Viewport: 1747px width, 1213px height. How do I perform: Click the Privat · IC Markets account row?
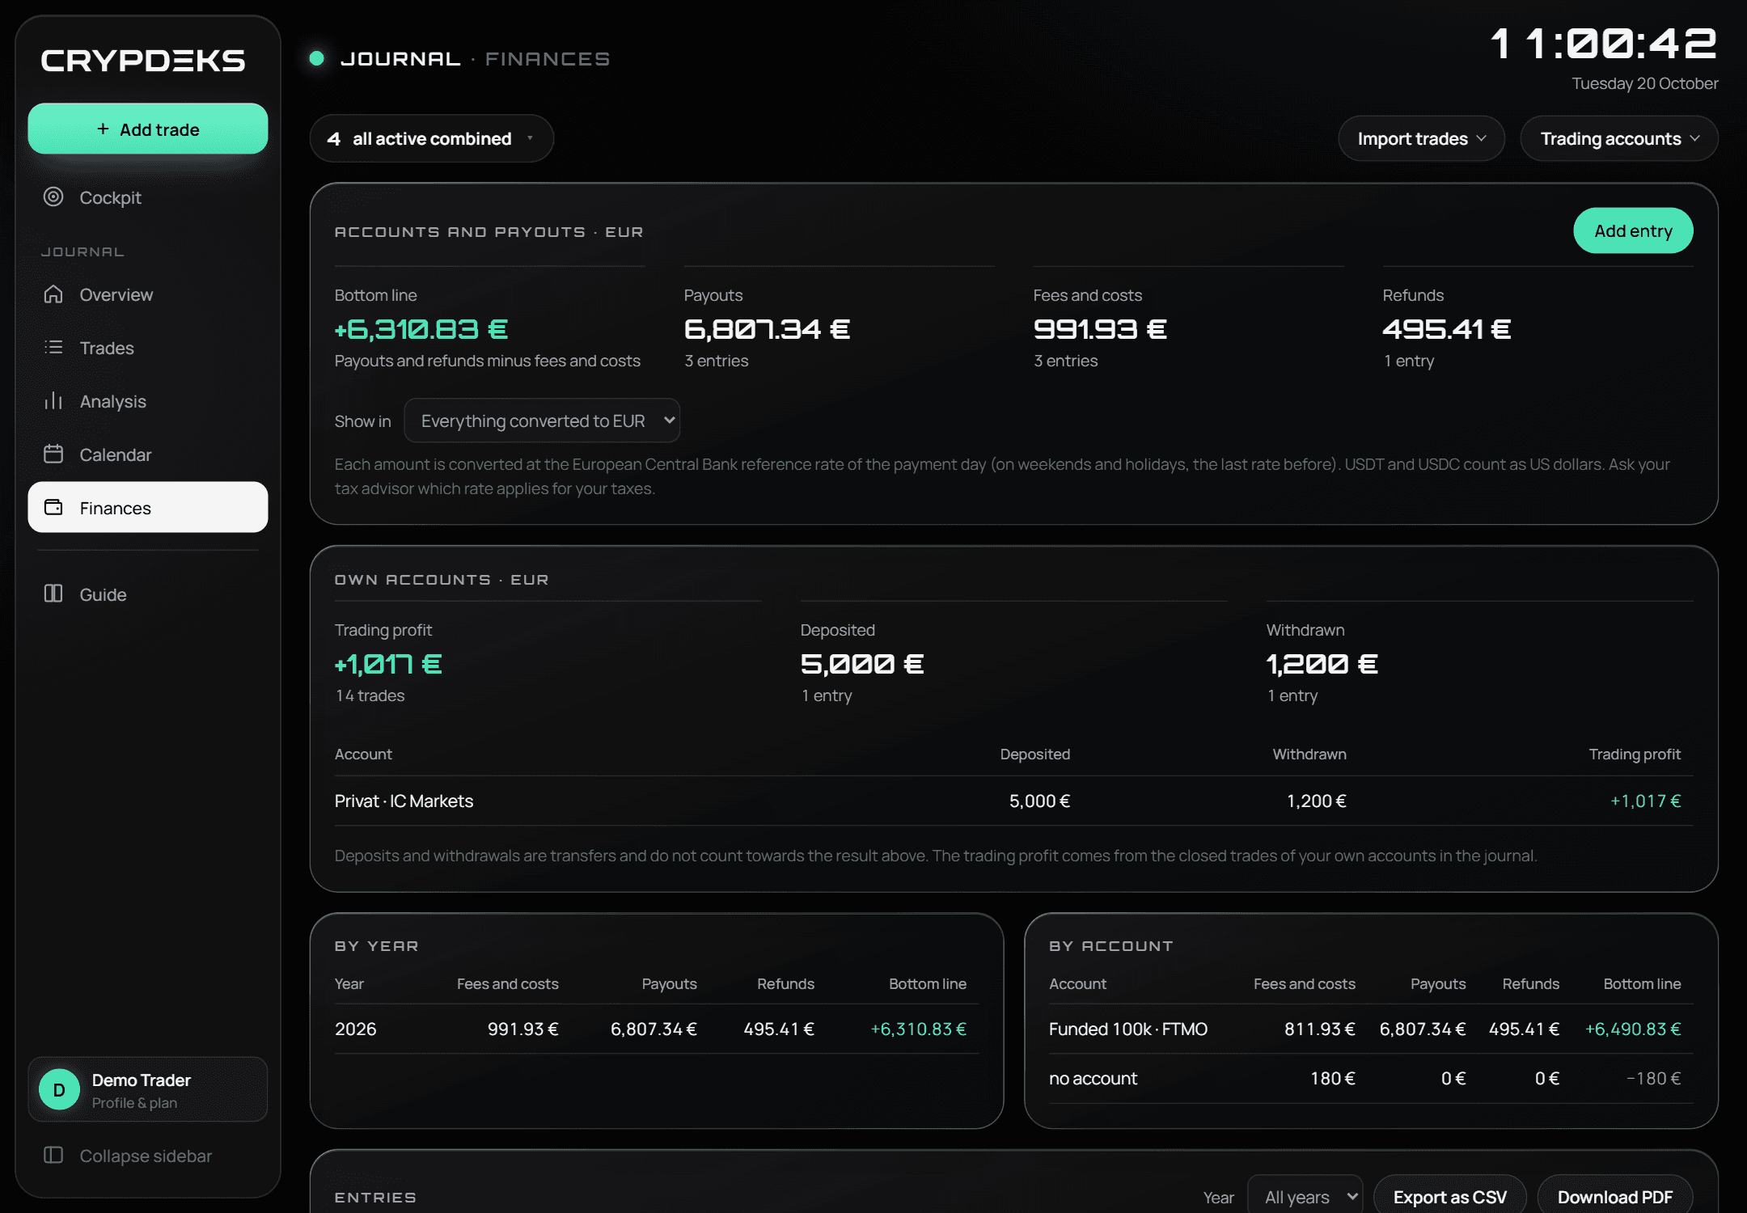click(x=1013, y=801)
